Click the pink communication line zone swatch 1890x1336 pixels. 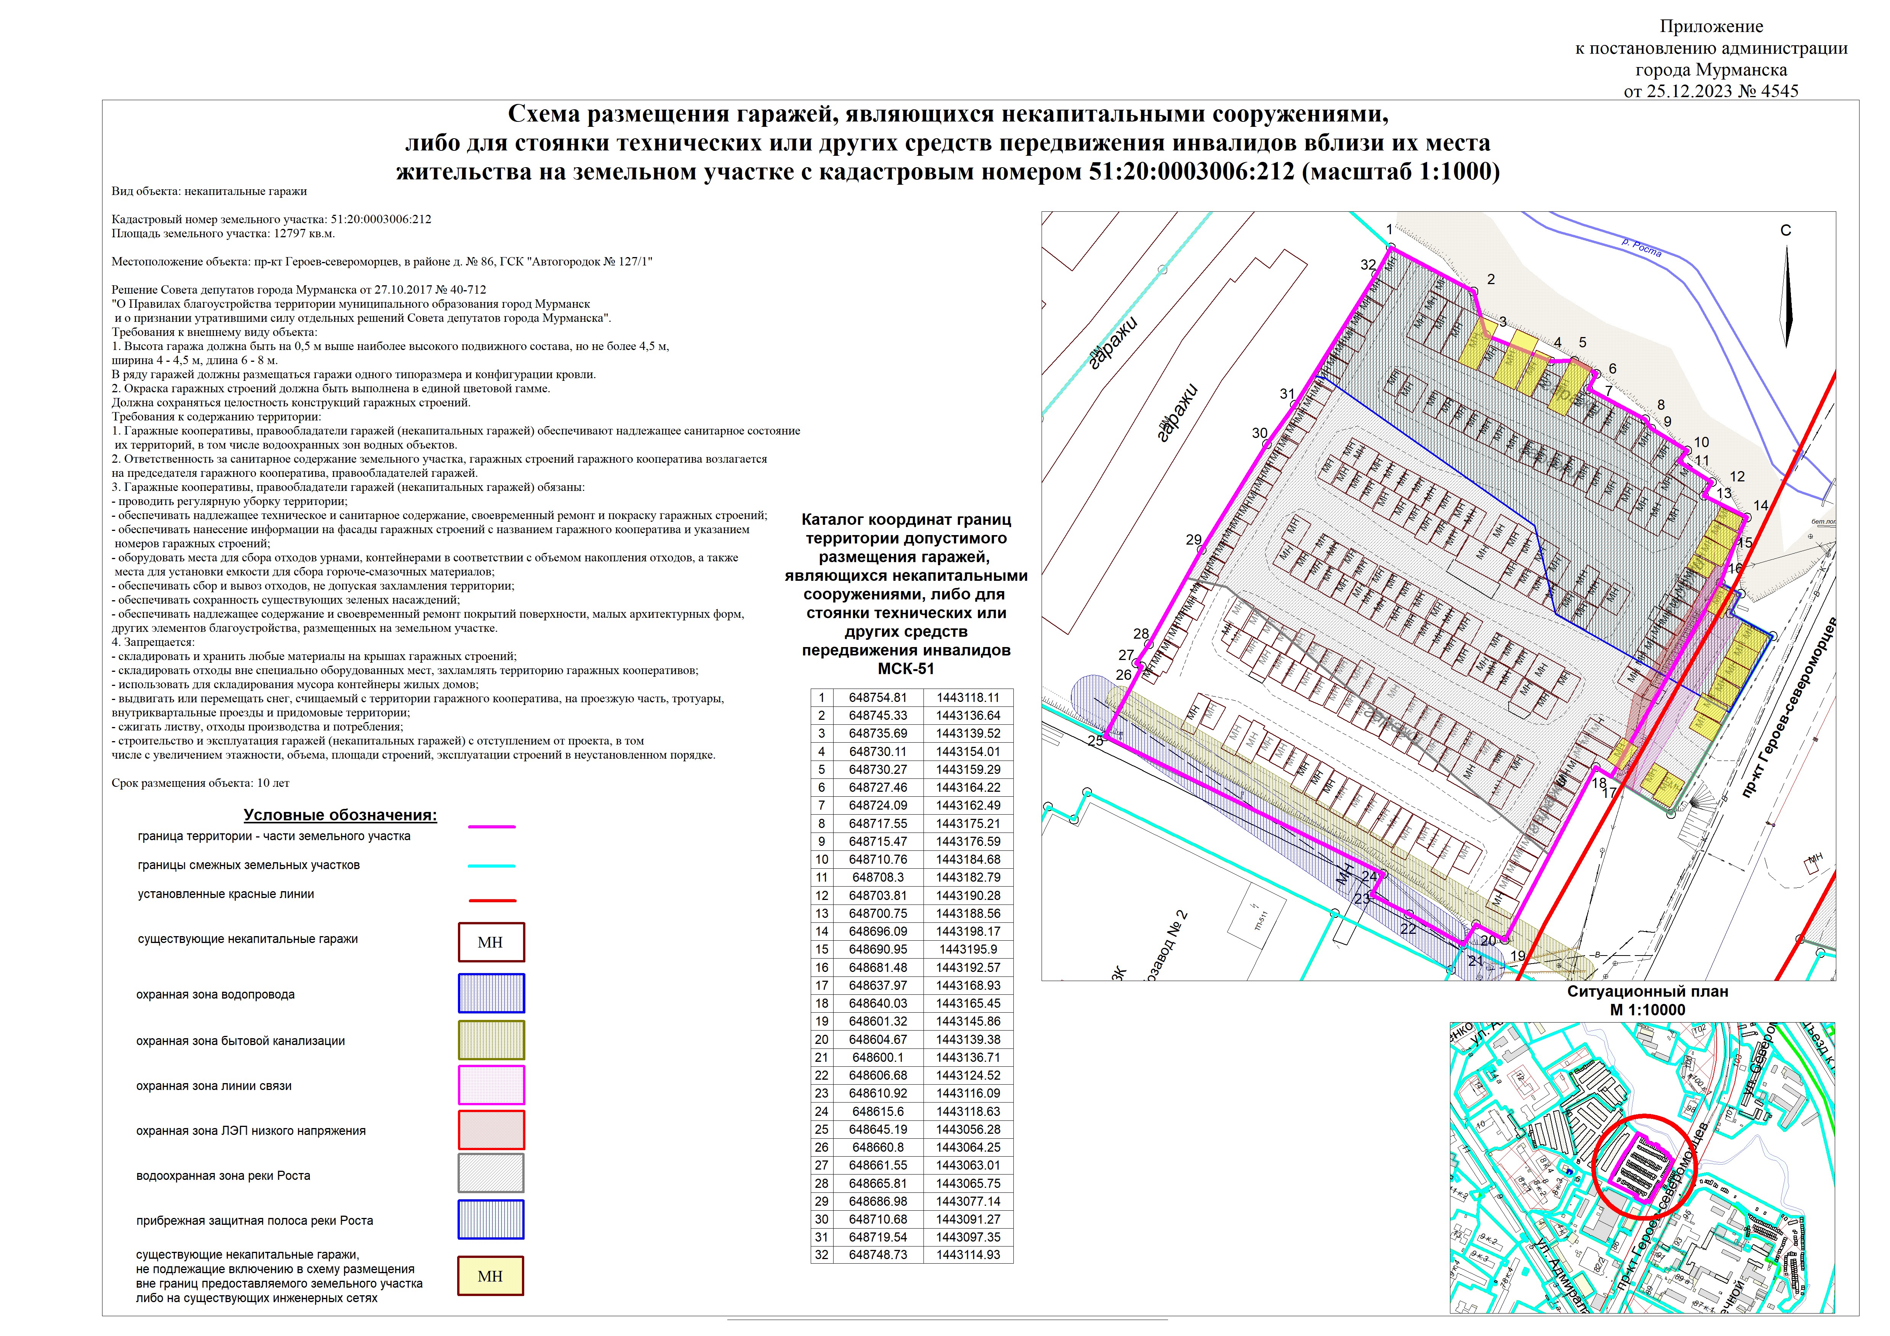point(491,1084)
